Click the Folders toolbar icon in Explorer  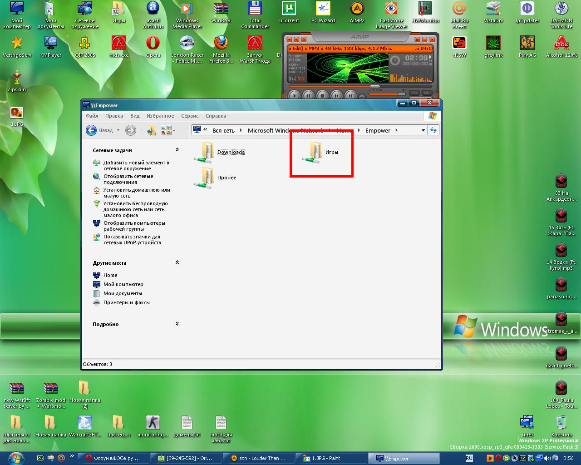pos(151,131)
